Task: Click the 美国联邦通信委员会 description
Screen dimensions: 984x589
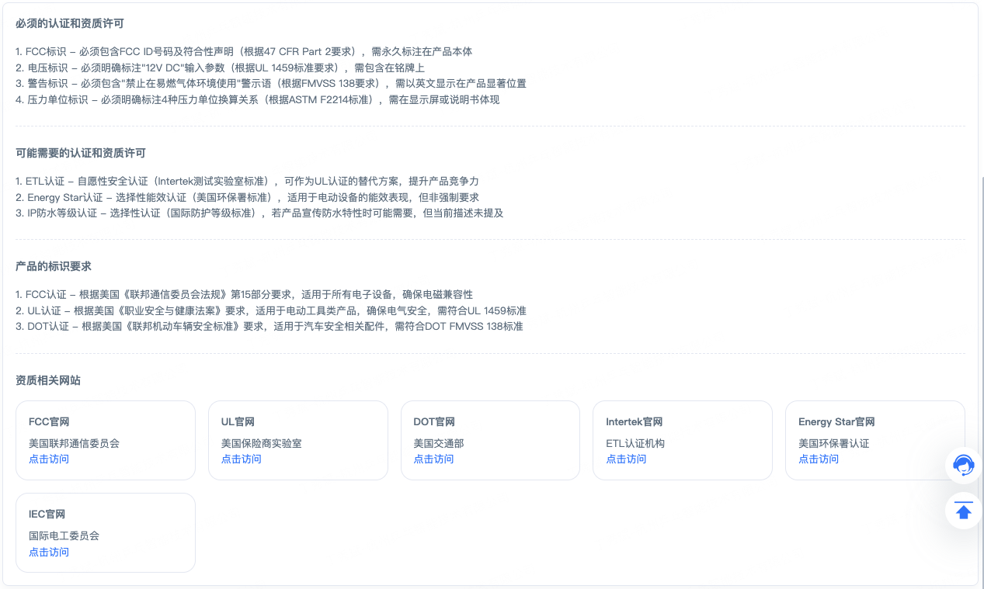Action: 75,444
